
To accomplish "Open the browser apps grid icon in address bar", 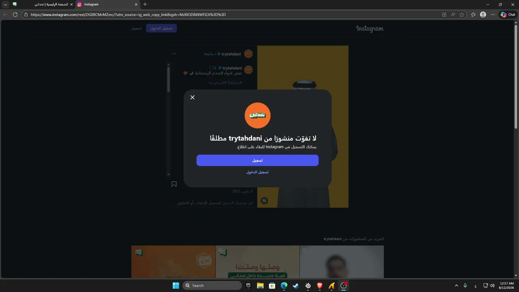I will pyautogui.click(x=444, y=15).
